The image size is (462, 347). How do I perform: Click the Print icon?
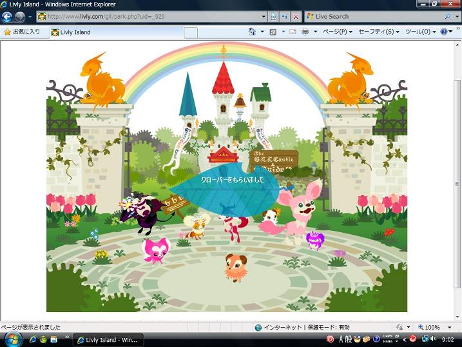click(x=305, y=32)
